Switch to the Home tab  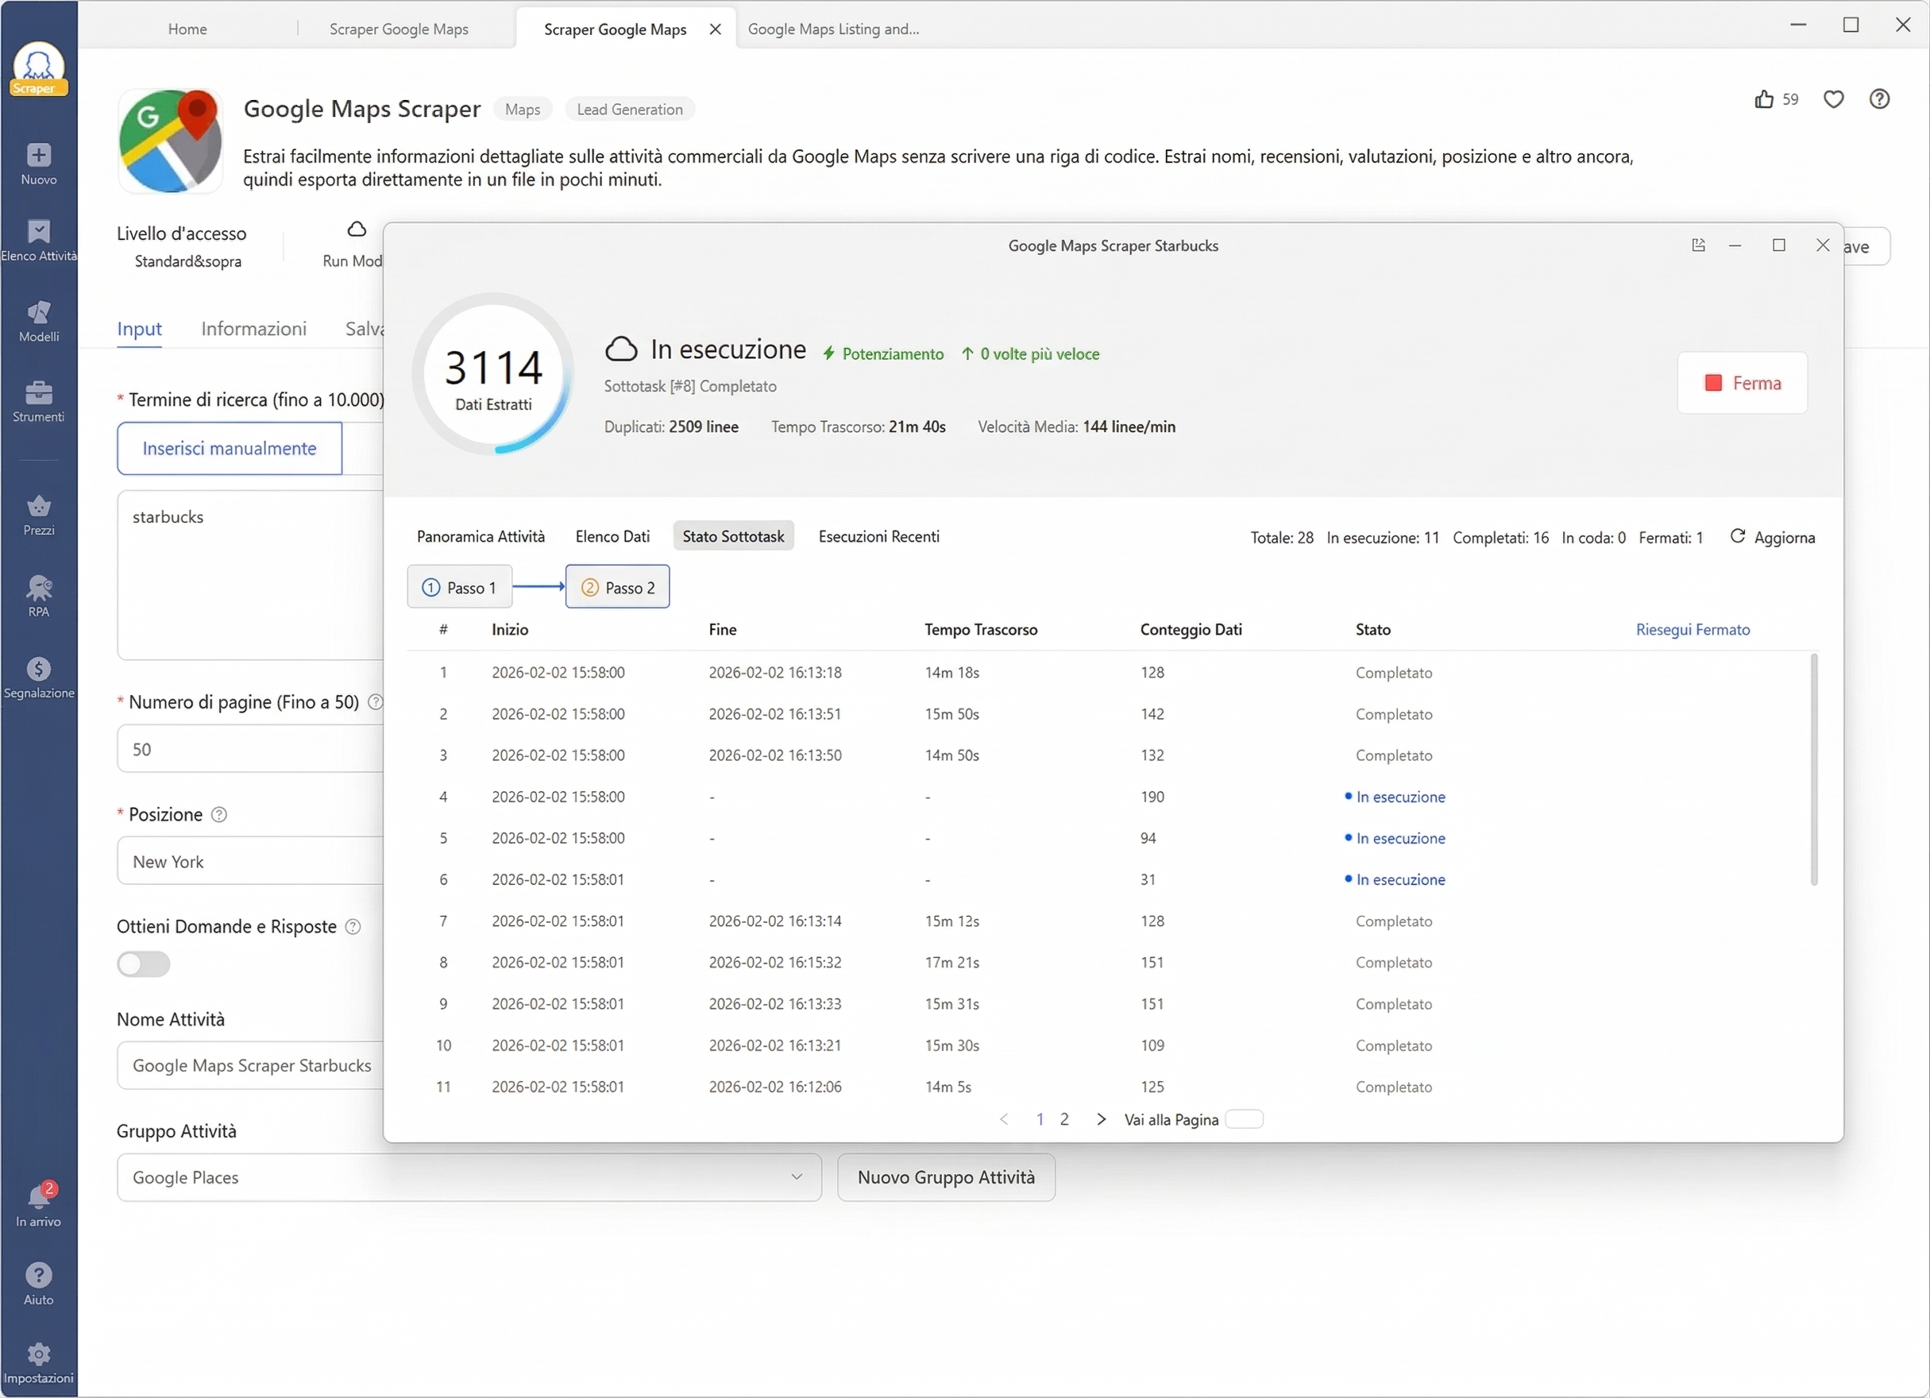coord(187,29)
